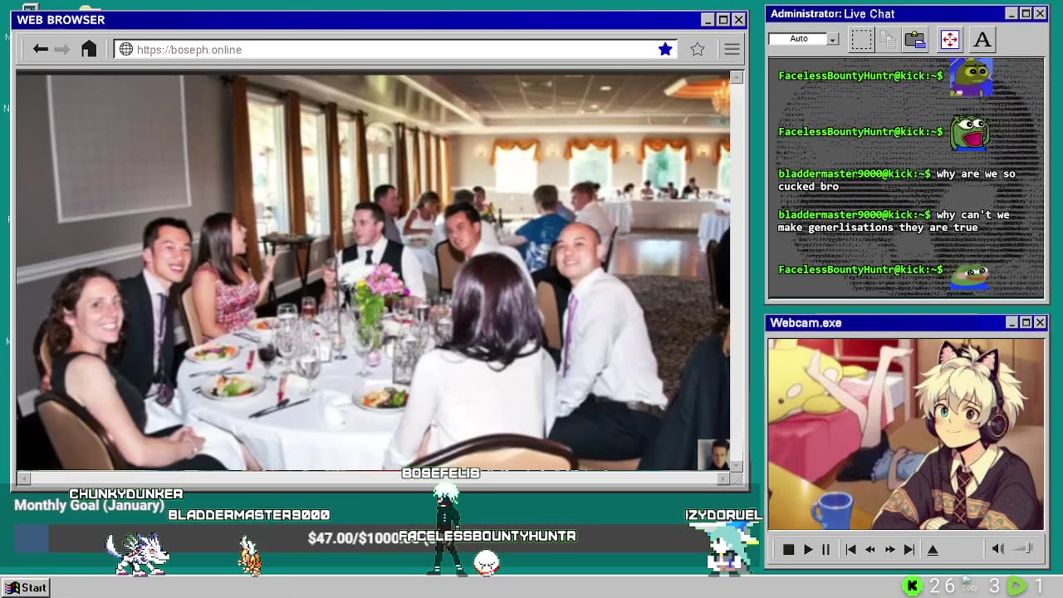Open the font 'A' settings icon
Image resolution: width=1063 pixels, height=598 pixels.
pos(982,39)
